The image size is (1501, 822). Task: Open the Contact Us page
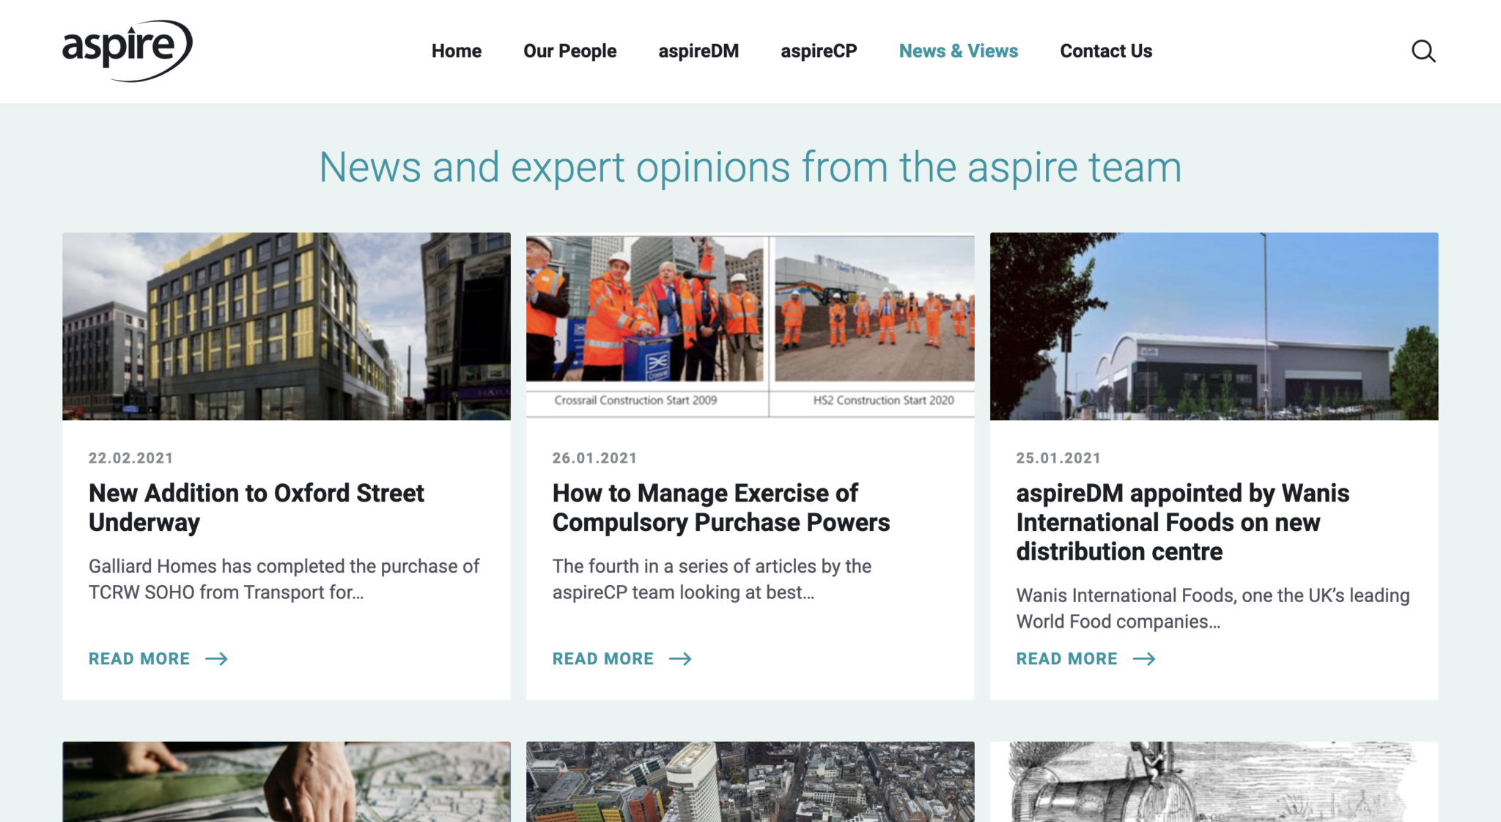1106,51
